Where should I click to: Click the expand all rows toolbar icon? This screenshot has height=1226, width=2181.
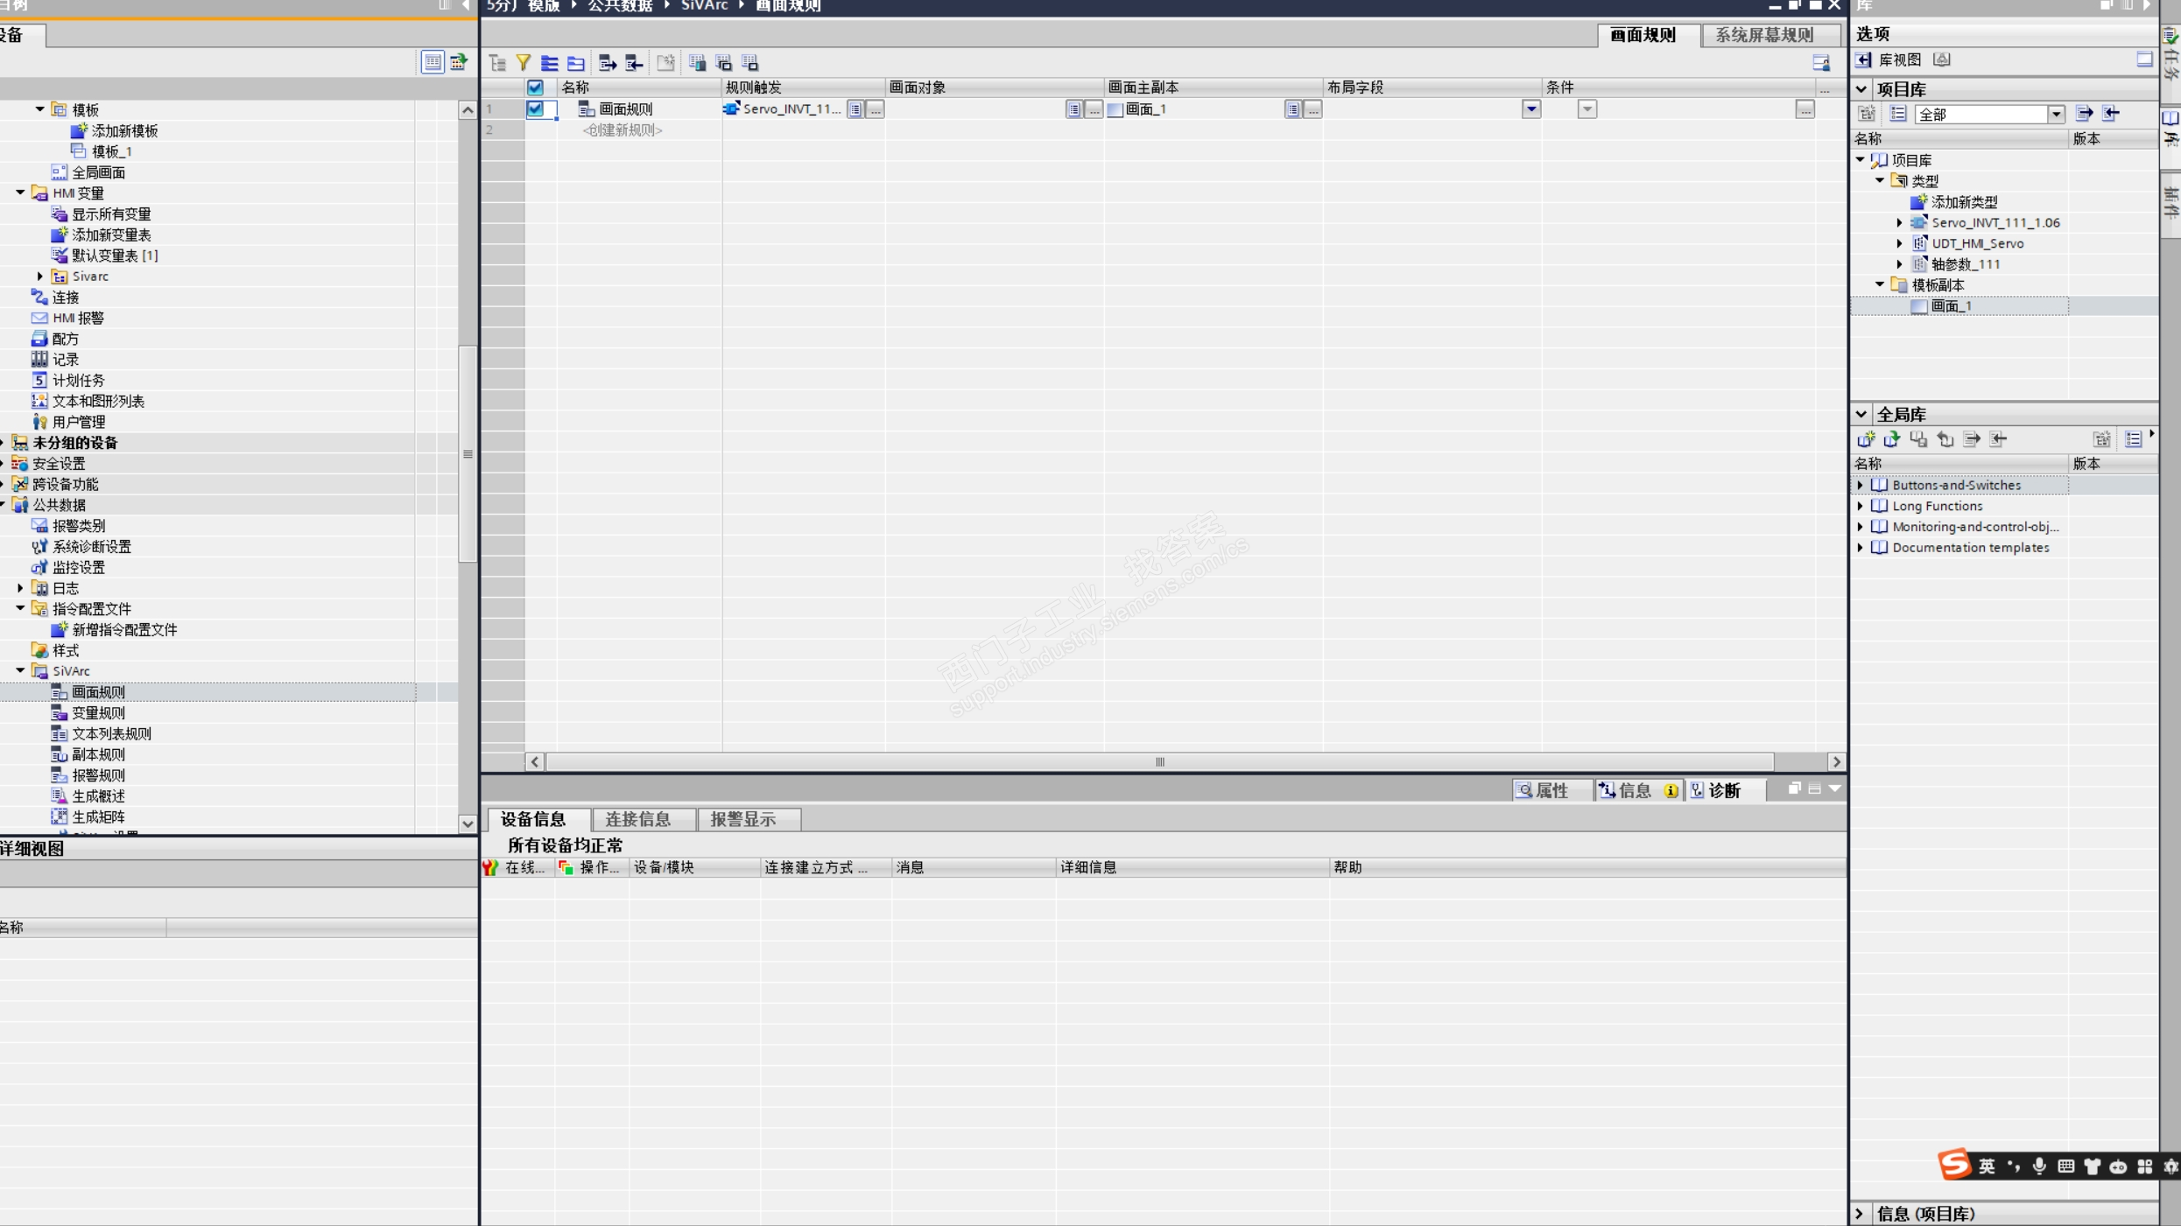(x=550, y=62)
